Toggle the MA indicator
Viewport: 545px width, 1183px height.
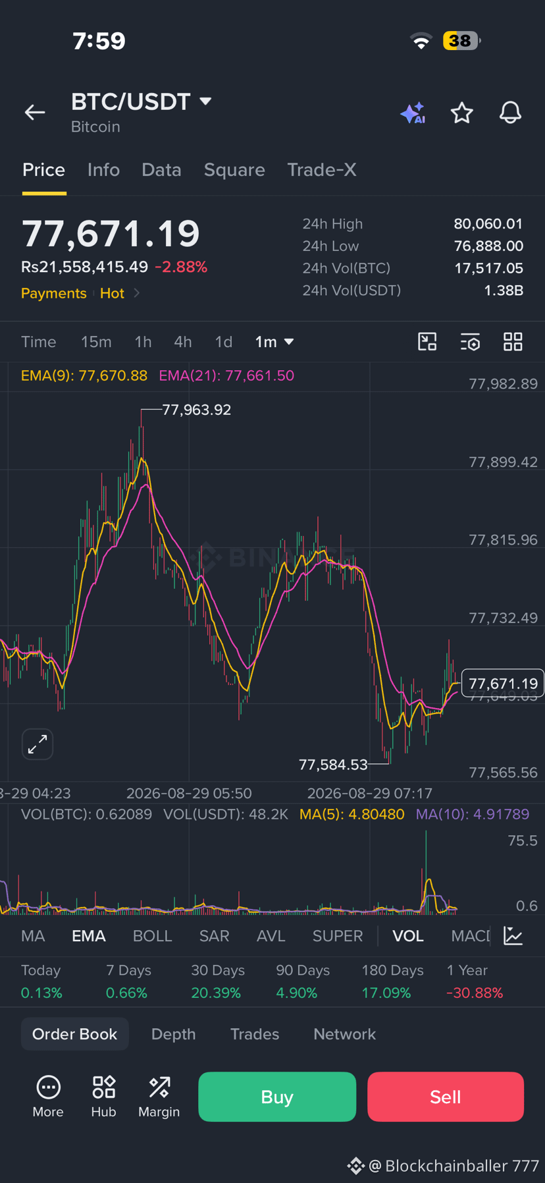pyautogui.click(x=33, y=936)
